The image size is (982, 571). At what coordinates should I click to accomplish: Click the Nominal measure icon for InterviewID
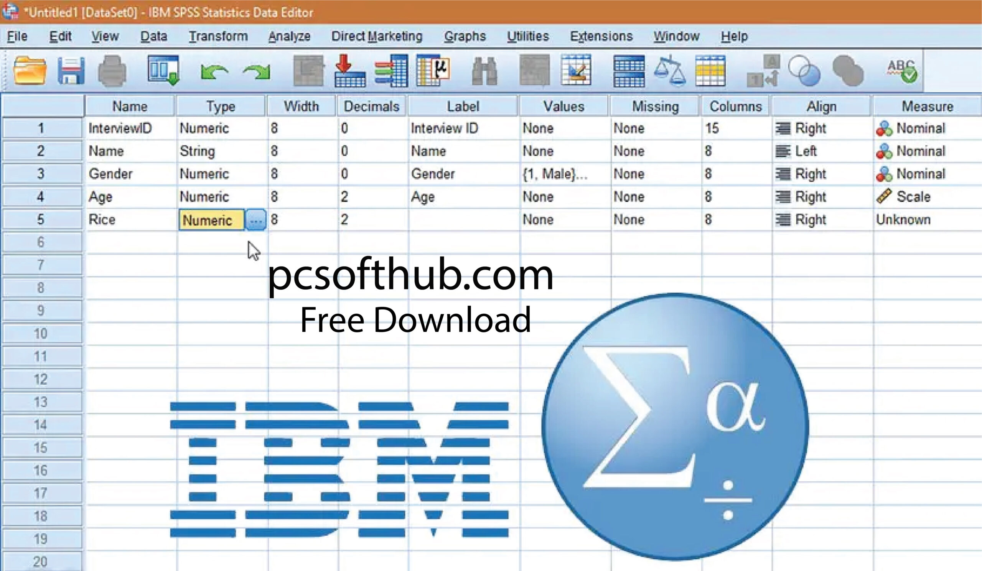click(x=881, y=128)
